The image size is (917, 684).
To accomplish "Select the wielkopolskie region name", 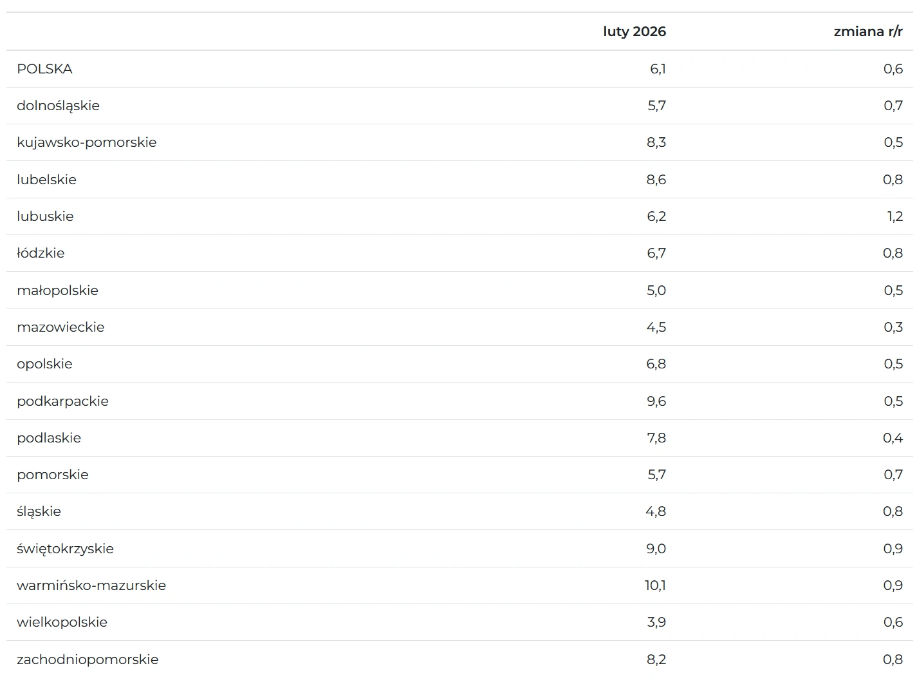I will [62, 622].
